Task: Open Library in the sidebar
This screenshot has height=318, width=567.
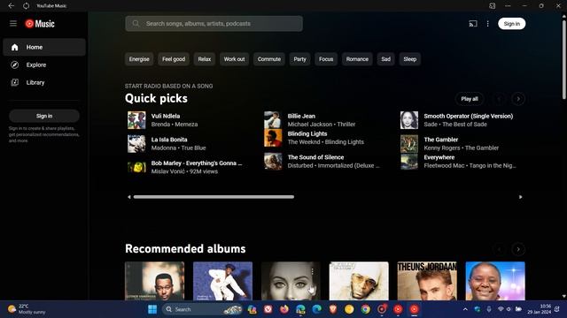Action: coord(44,82)
